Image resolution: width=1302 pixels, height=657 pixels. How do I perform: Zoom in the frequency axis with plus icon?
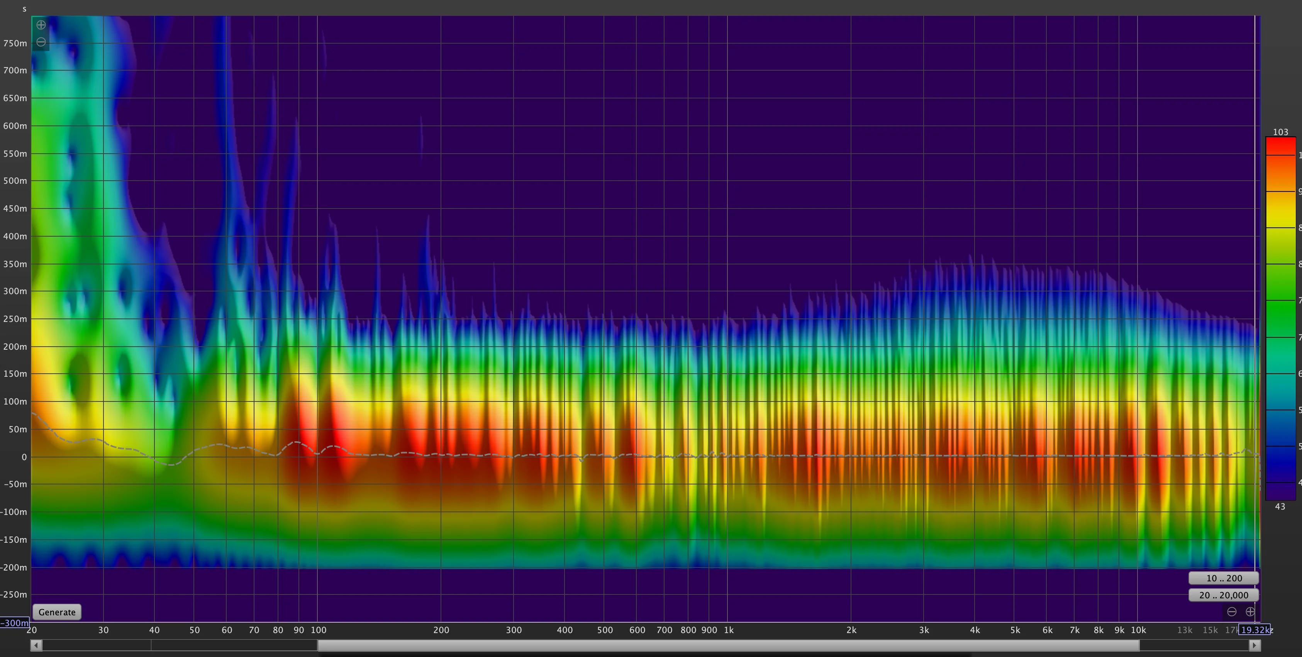1250,612
